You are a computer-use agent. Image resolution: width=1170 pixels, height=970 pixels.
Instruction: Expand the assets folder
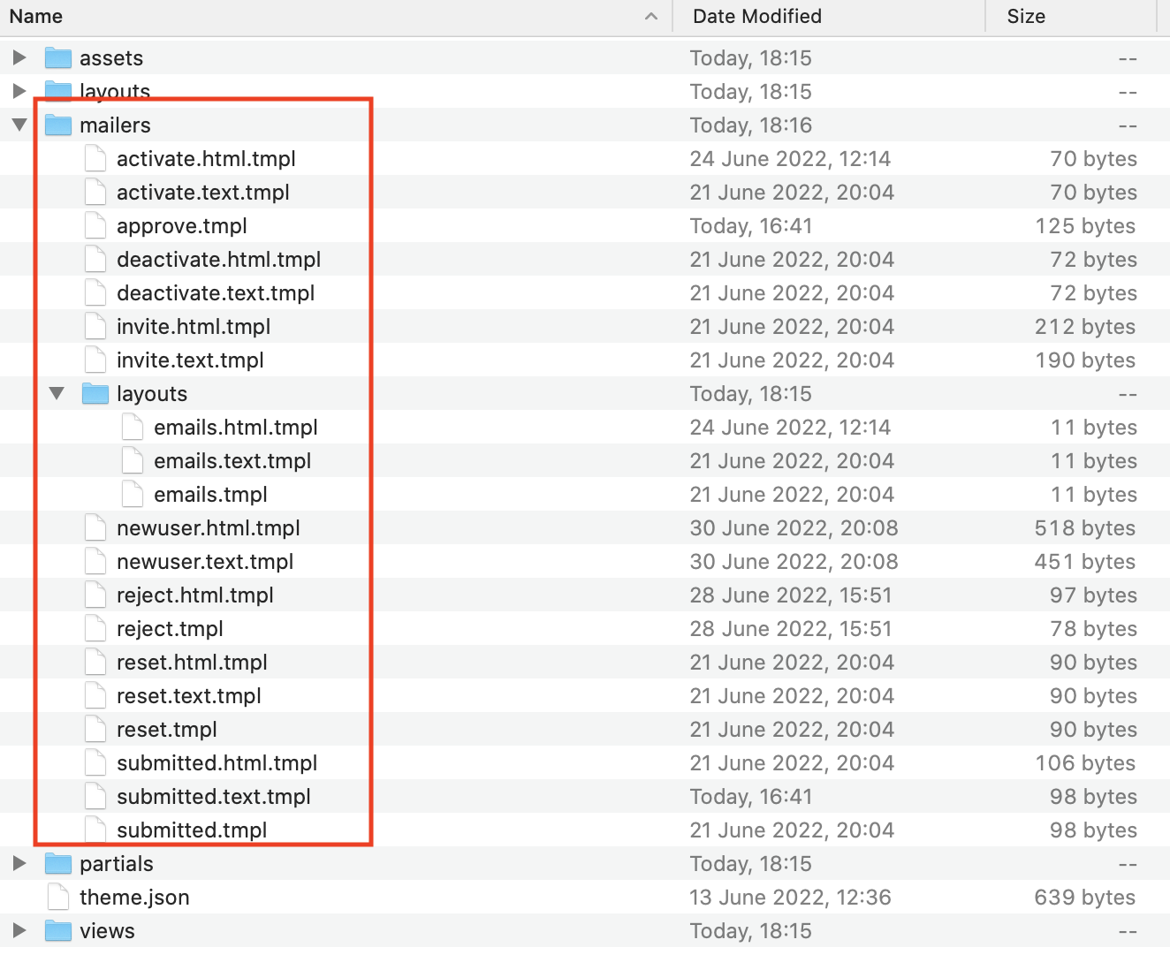tap(19, 57)
